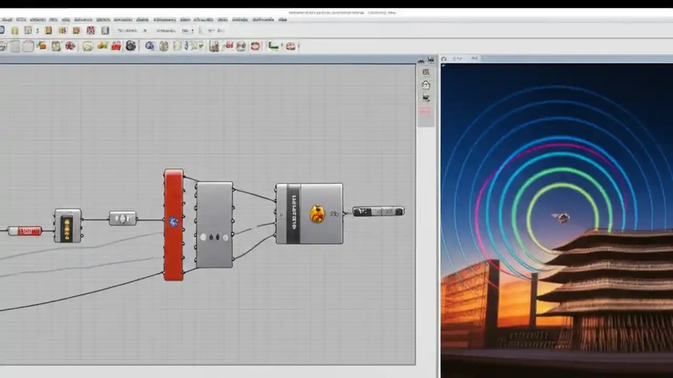This screenshot has height=378, width=673.
Task: Select the blue sphere icon on the red panel
Action: (x=174, y=222)
